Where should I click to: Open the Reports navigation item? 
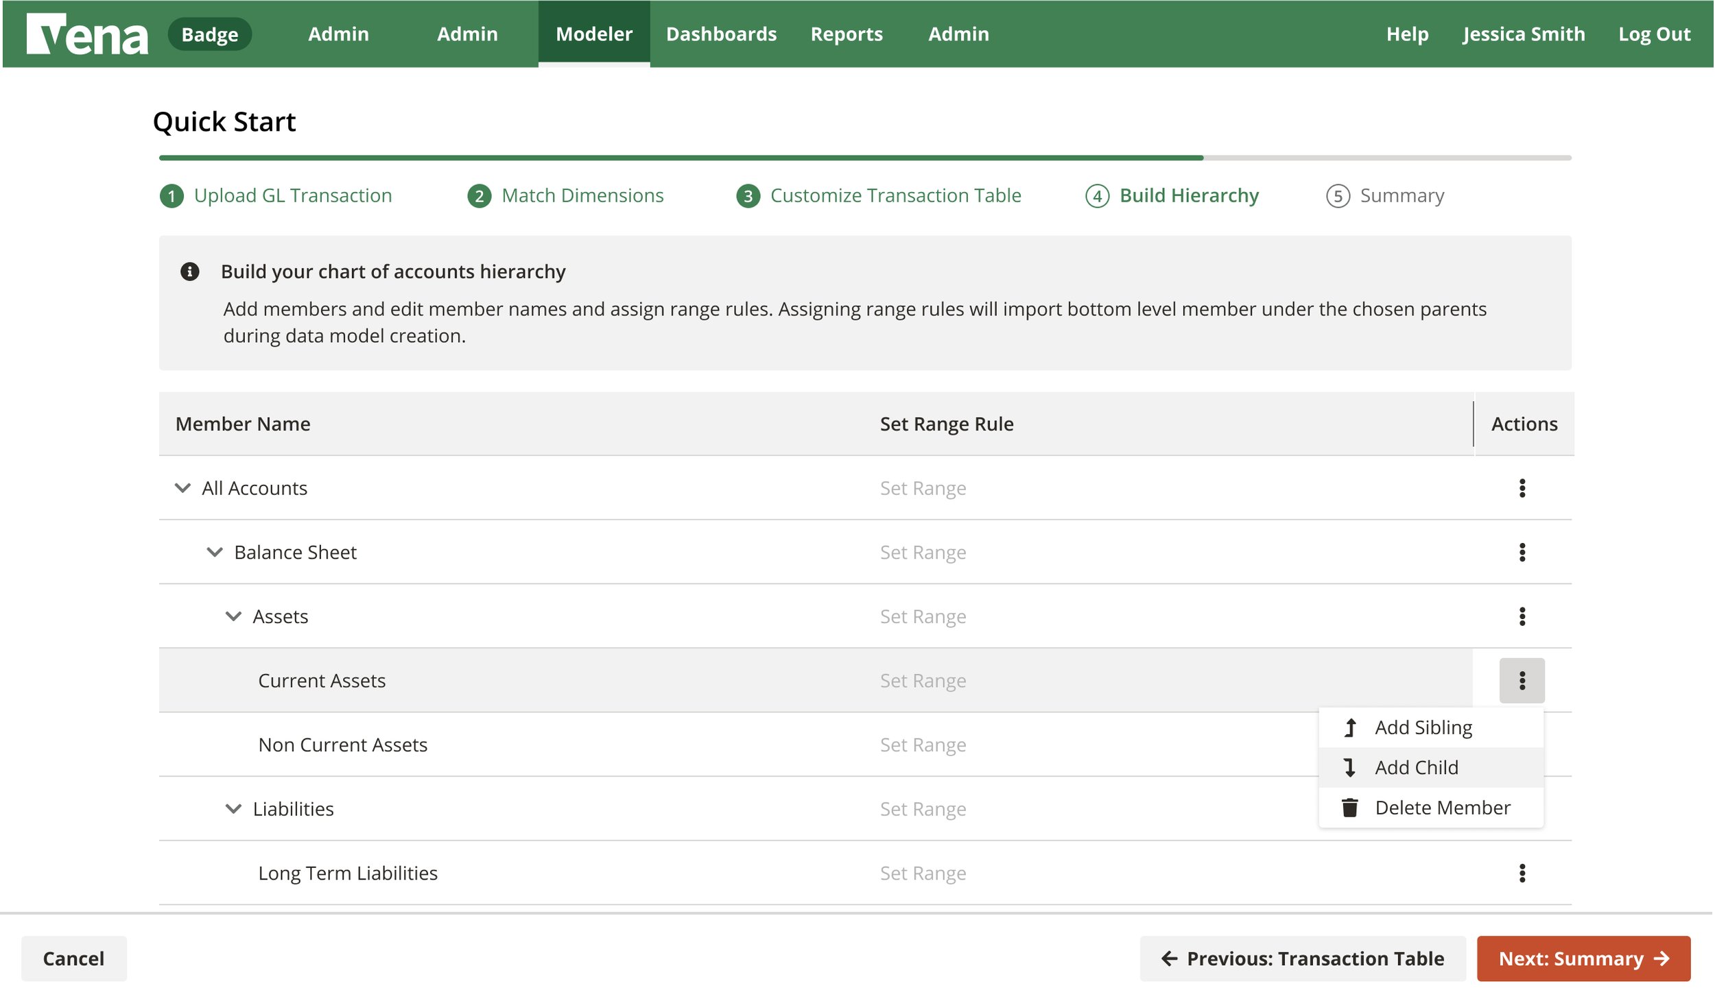tap(847, 34)
